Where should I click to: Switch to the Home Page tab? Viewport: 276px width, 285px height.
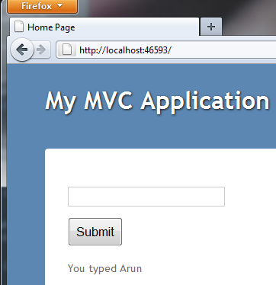coord(104,27)
